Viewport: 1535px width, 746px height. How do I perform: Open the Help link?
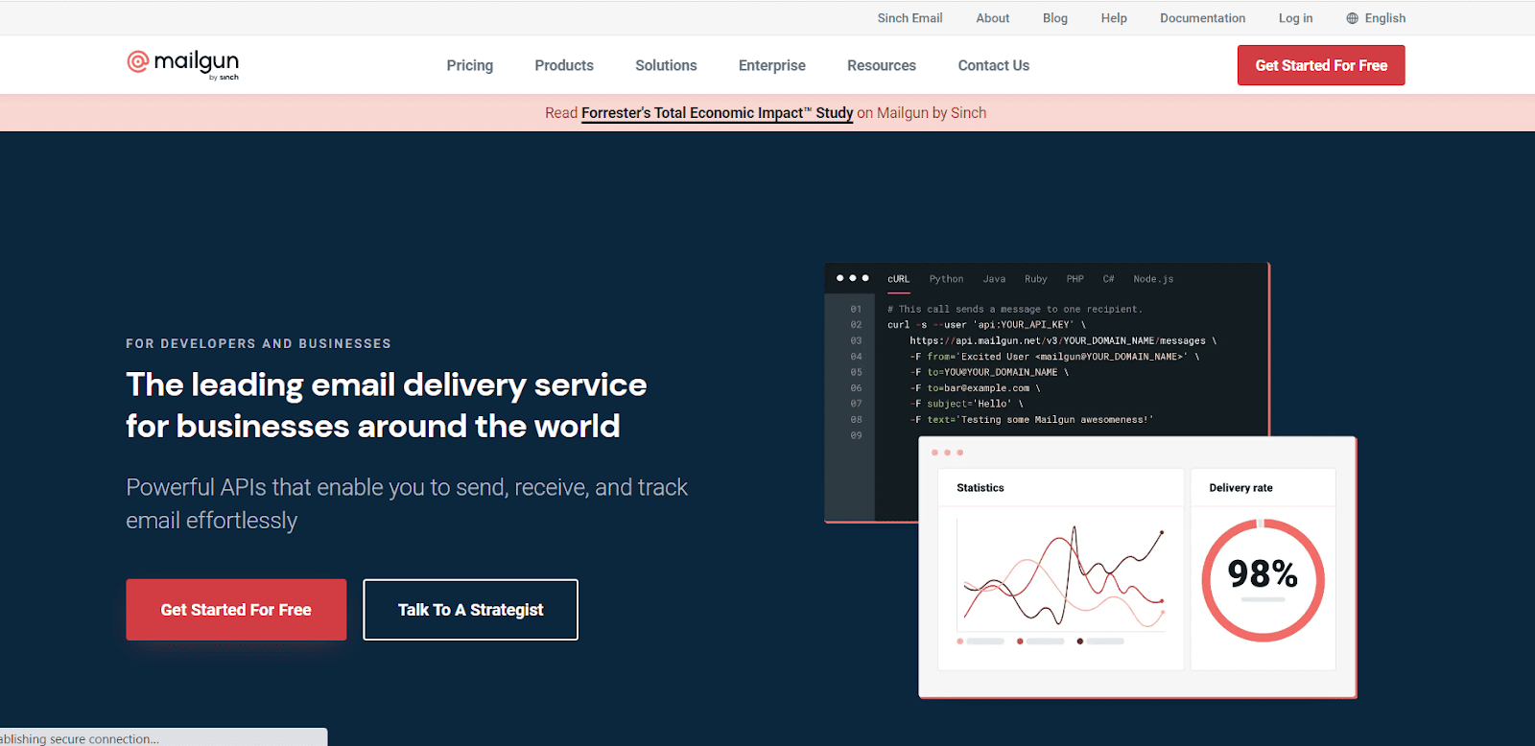tap(1114, 18)
